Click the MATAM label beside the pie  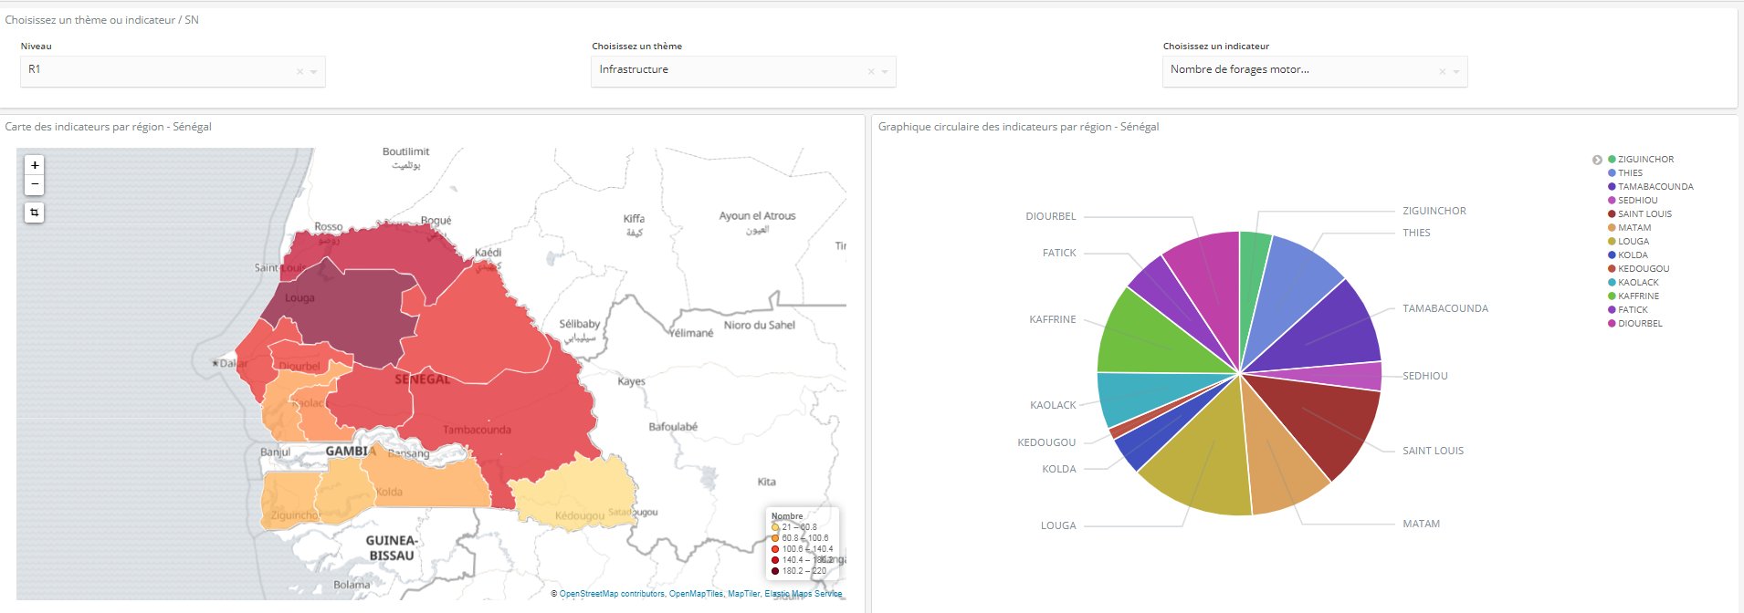[x=1422, y=524]
